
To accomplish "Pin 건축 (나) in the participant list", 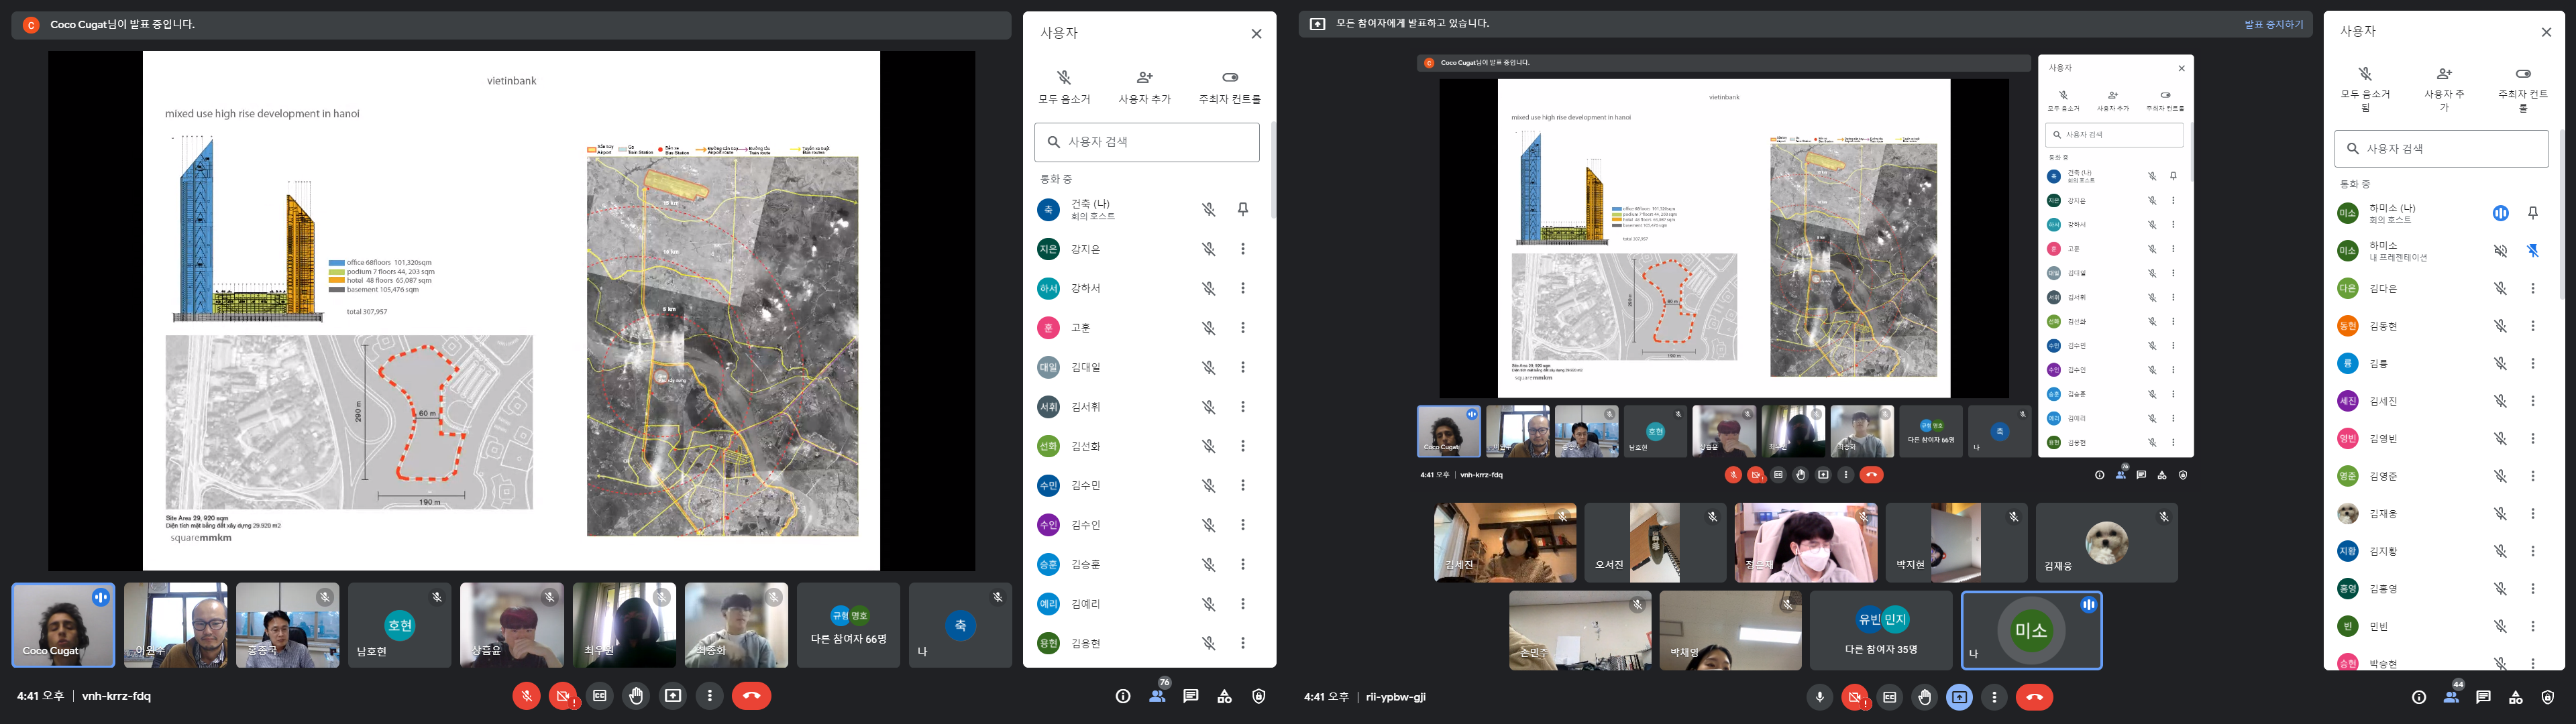I will point(1243,209).
